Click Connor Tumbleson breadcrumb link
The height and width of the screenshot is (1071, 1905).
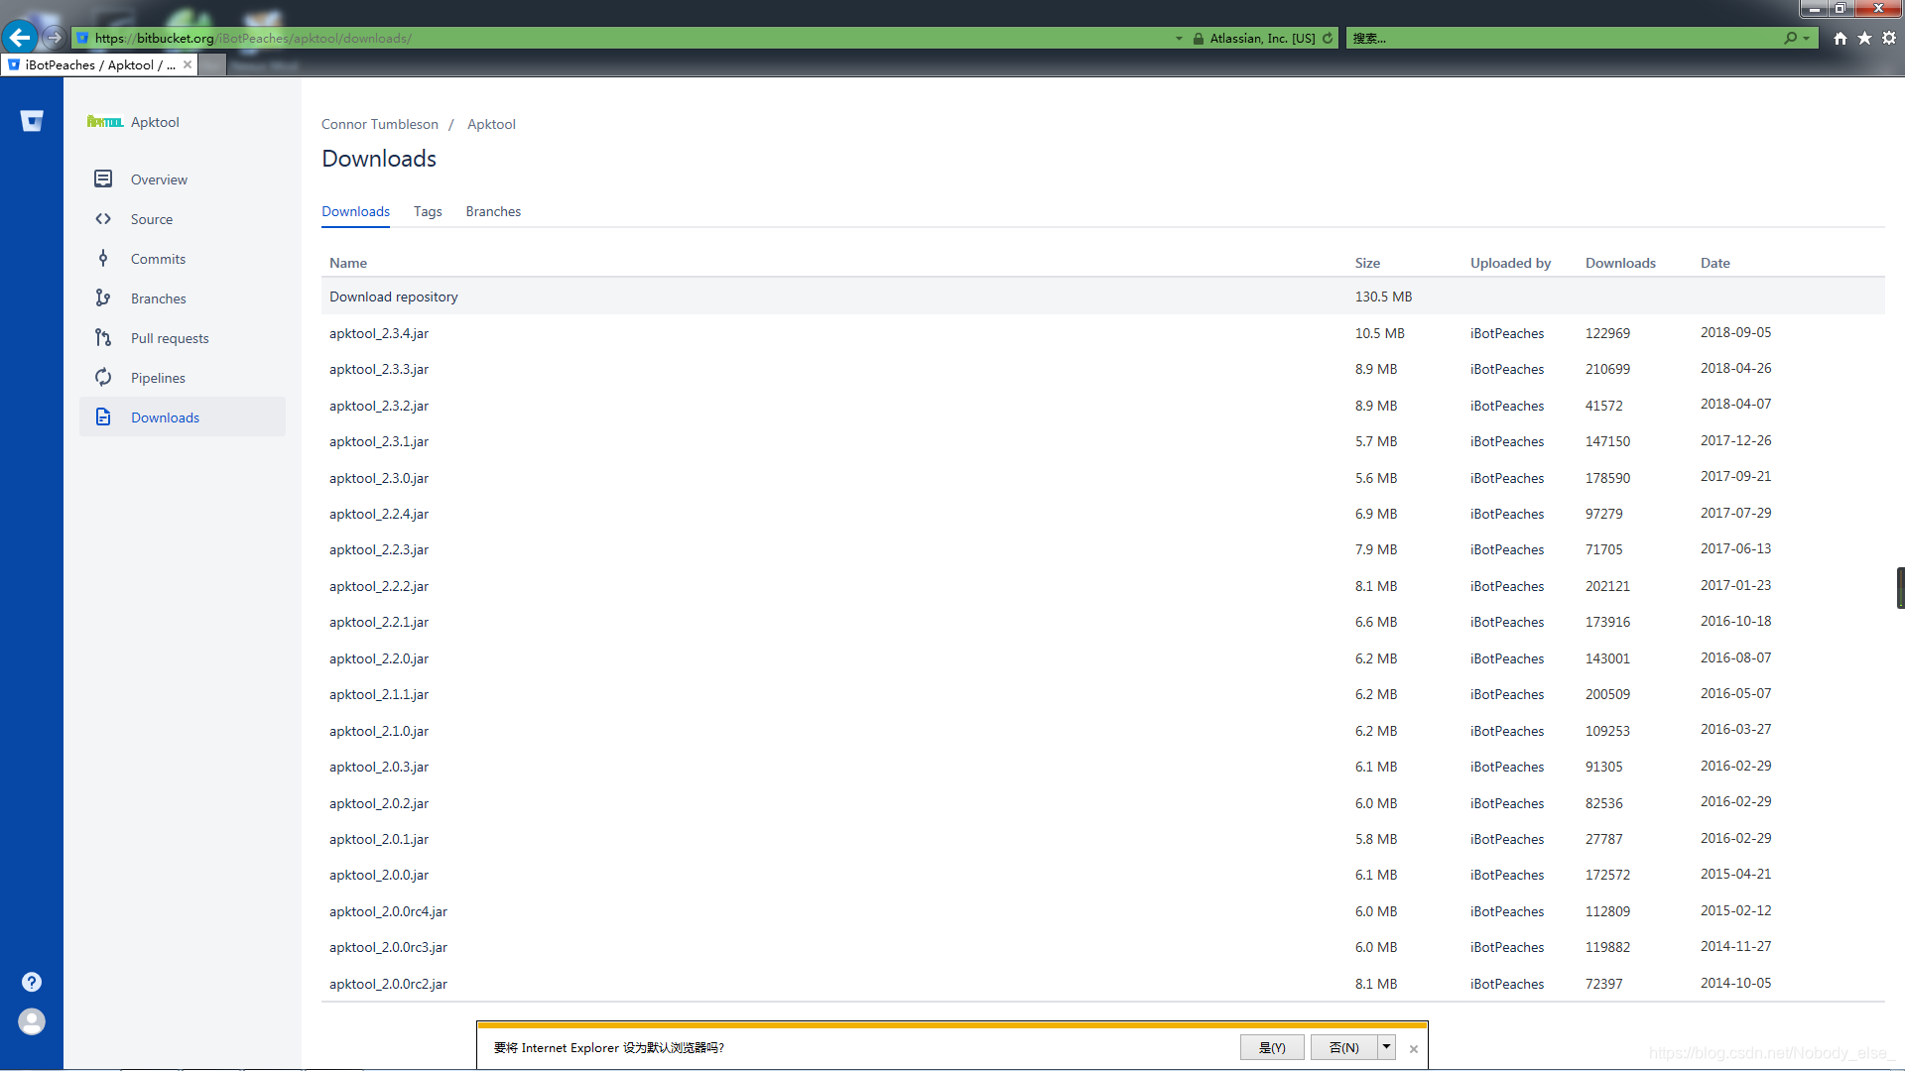[x=378, y=123]
